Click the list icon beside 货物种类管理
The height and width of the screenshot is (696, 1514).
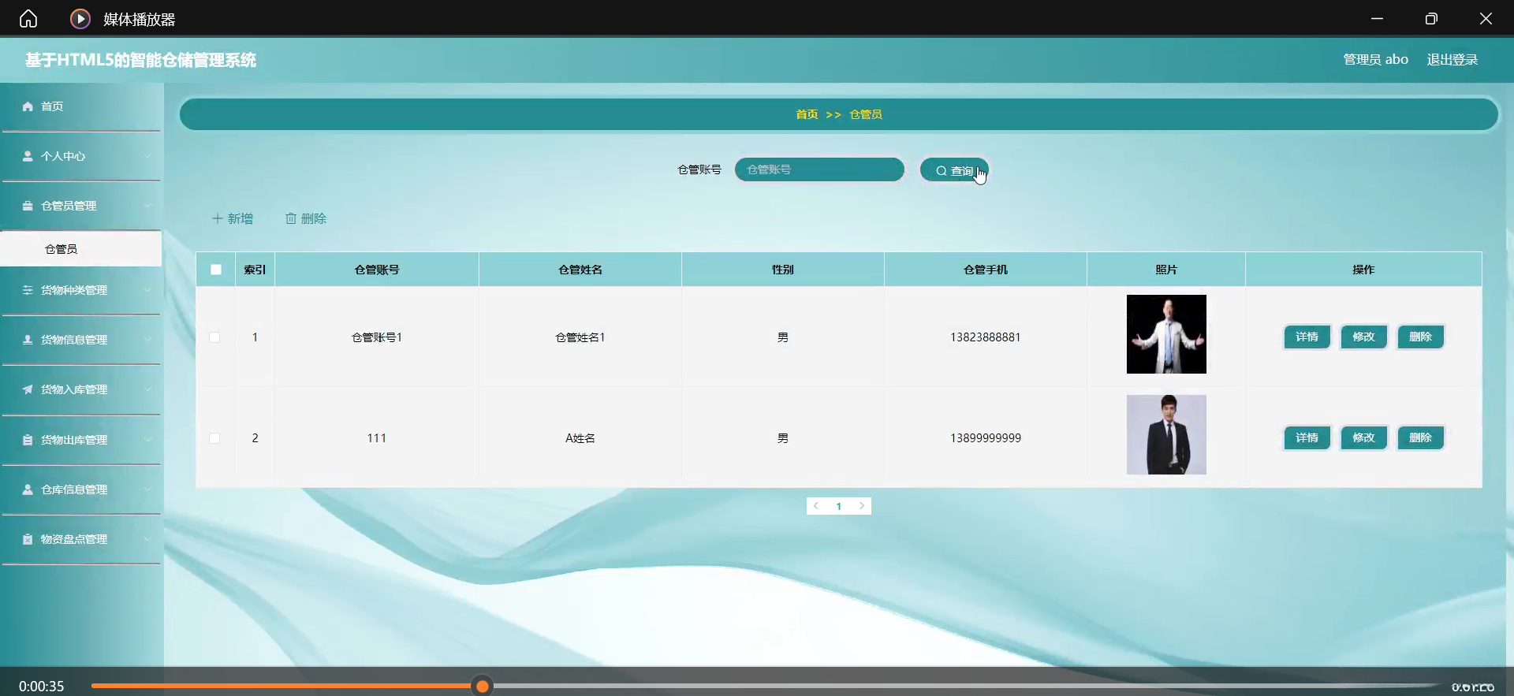(x=28, y=290)
